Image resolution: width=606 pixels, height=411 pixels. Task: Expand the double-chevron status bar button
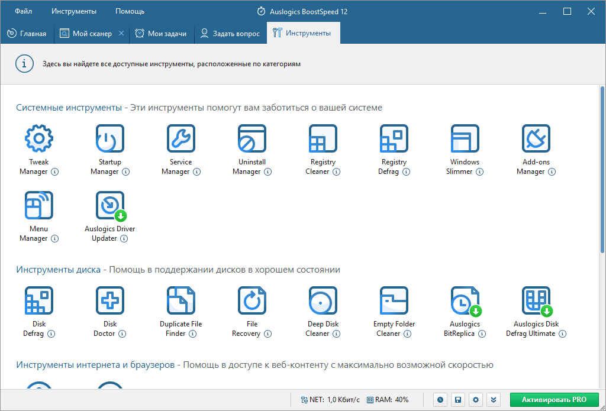pos(494,400)
